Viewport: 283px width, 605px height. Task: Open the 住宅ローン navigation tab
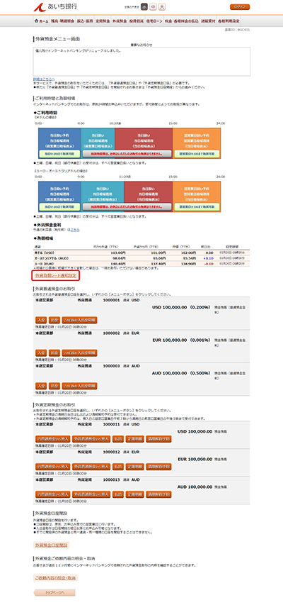click(x=154, y=21)
